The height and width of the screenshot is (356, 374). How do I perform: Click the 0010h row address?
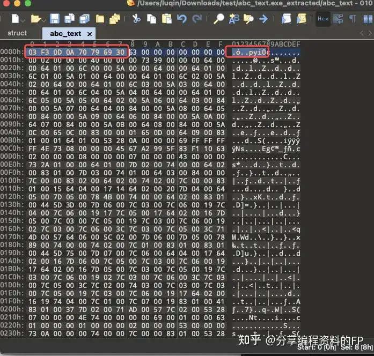point(12,60)
